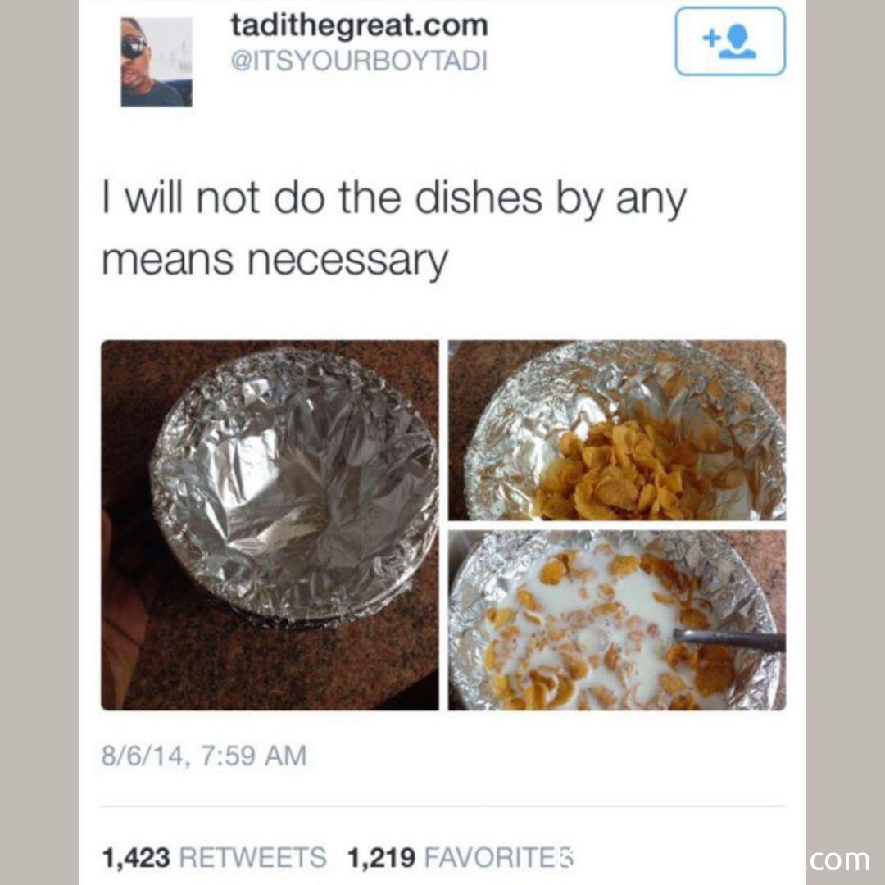Click the 1,423 retweet count number
The width and height of the screenshot is (885, 885).
[136, 857]
